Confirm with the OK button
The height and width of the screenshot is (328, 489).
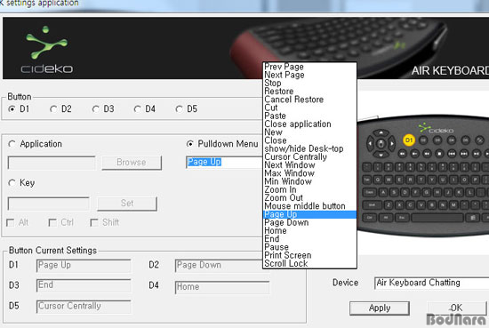pyautogui.click(x=457, y=308)
